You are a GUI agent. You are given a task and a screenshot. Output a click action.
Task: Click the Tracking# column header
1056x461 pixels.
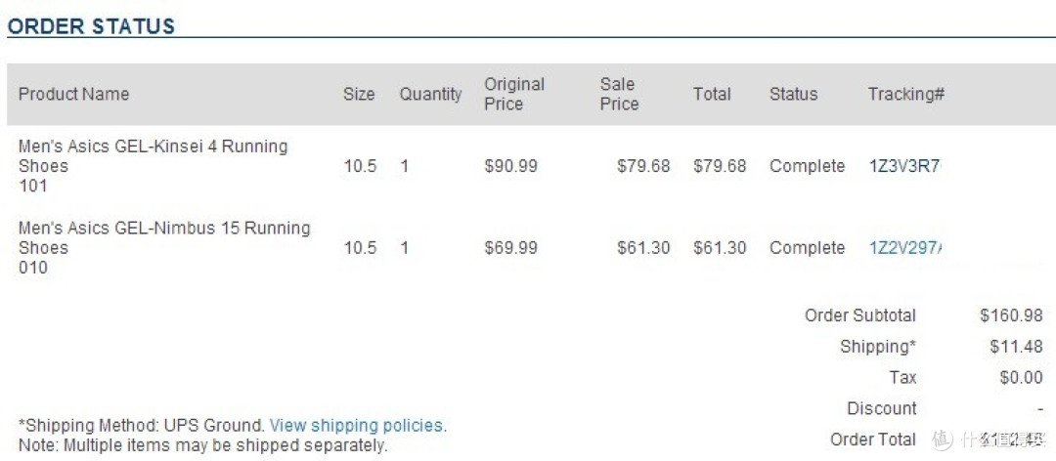(x=905, y=94)
